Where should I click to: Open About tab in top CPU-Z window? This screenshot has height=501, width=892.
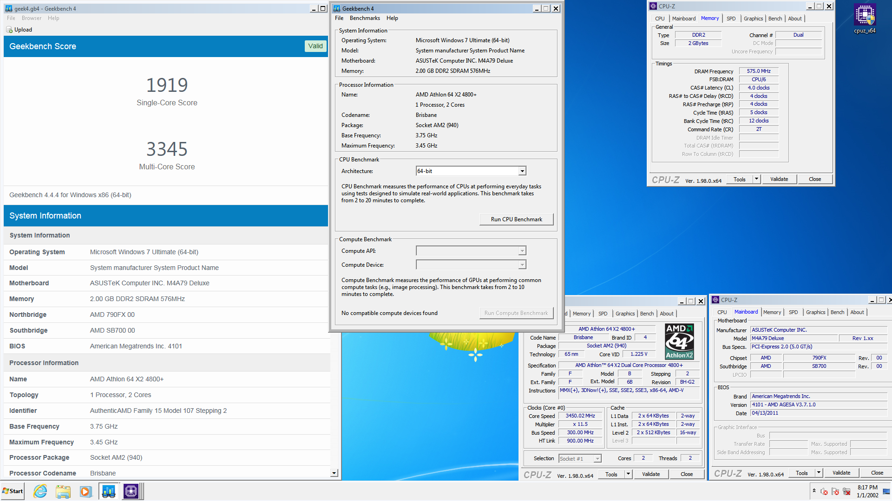(x=795, y=19)
